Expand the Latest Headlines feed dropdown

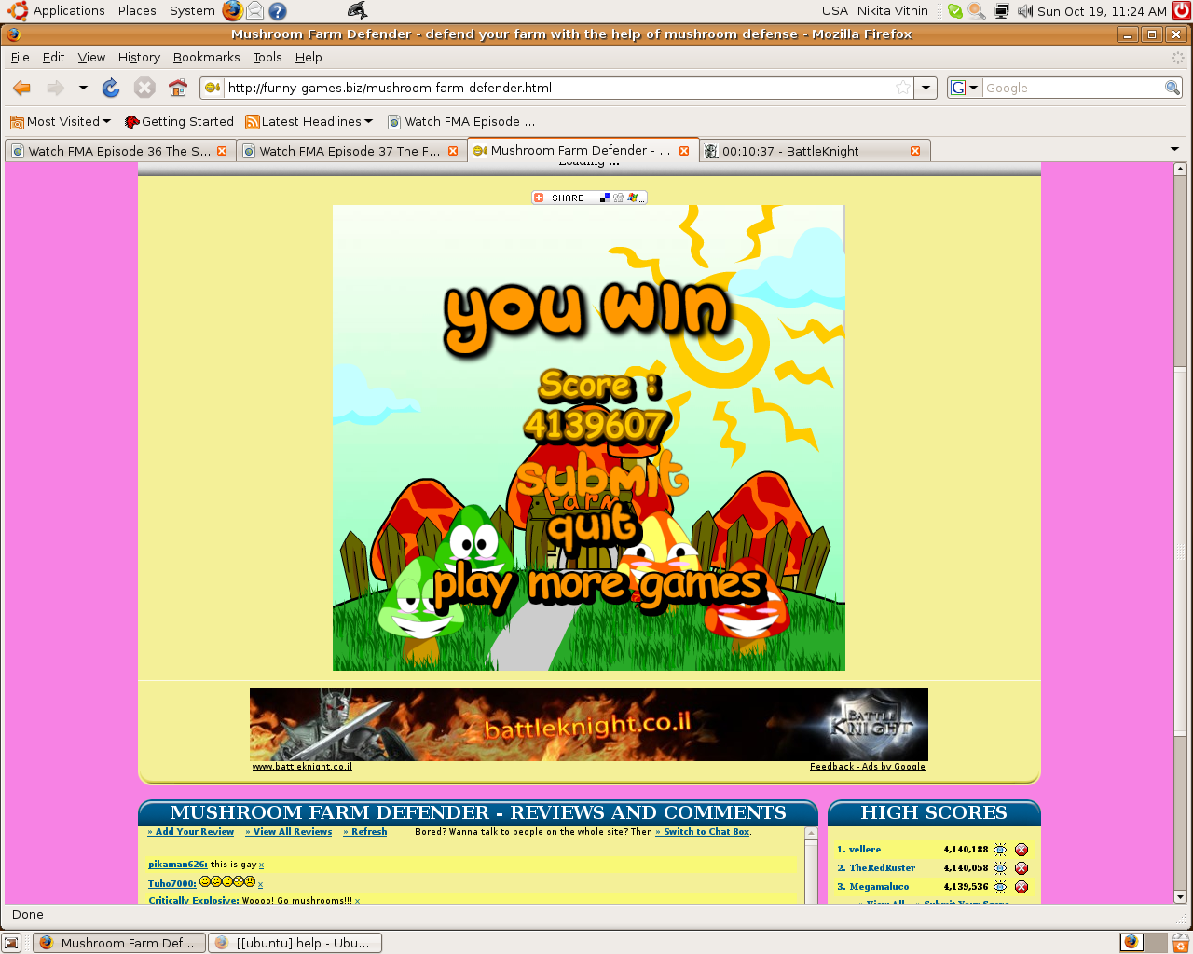tap(309, 121)
